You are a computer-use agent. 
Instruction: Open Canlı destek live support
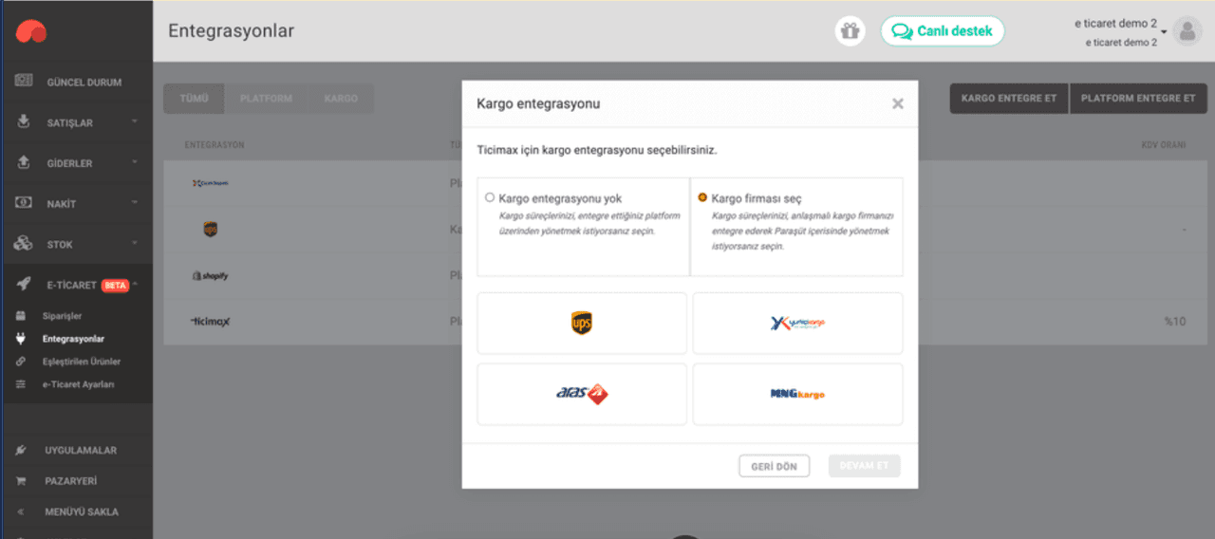[943, 30]
